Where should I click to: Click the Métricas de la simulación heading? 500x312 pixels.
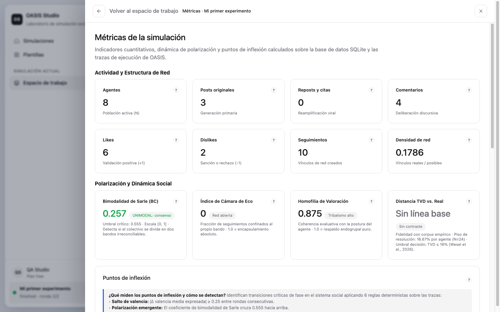click(140, 37)
